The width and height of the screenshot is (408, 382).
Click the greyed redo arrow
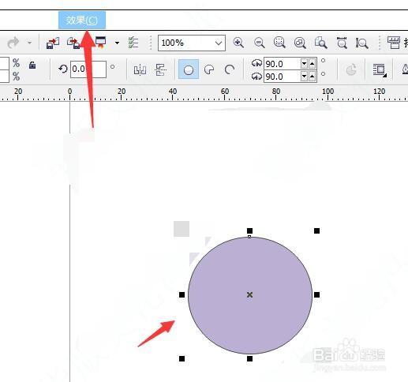pos(13,43)
